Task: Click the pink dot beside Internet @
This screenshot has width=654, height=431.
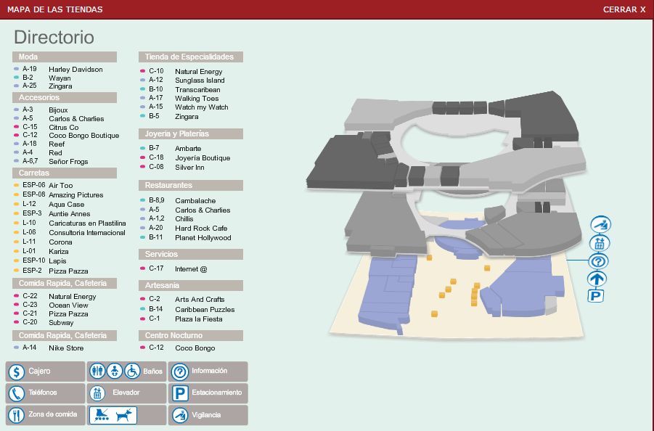Action: pyautogui.click(x=143, y=268)
